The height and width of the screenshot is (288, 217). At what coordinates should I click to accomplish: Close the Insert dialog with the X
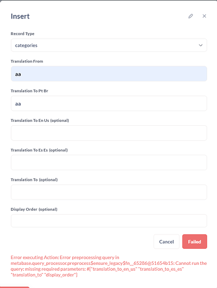pyautogui.click(x=204, y=16)
